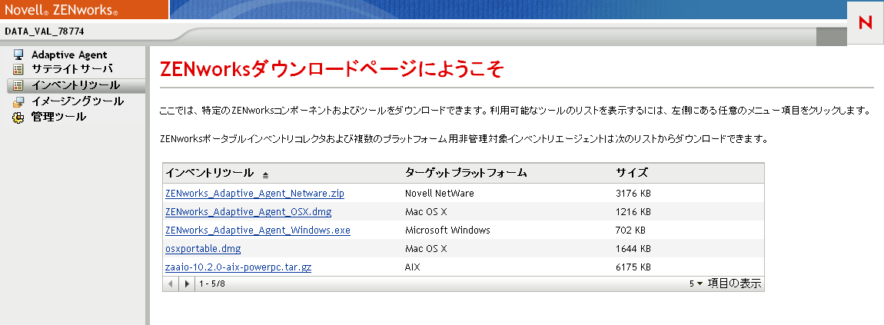Click the Adaptive Agent computer icon
This screenshot has height=325, width=884.
[x=18, y=55]
